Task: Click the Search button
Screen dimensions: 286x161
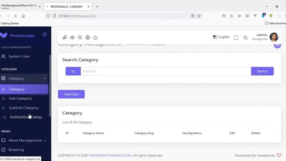Action: click(262, 71)
